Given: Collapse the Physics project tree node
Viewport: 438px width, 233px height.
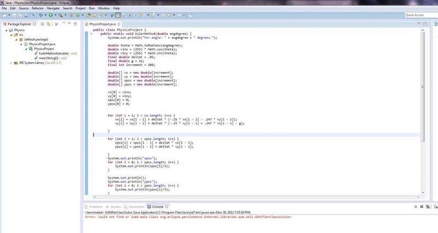Looking at the screenshot, I should click(x=7, y=31).
